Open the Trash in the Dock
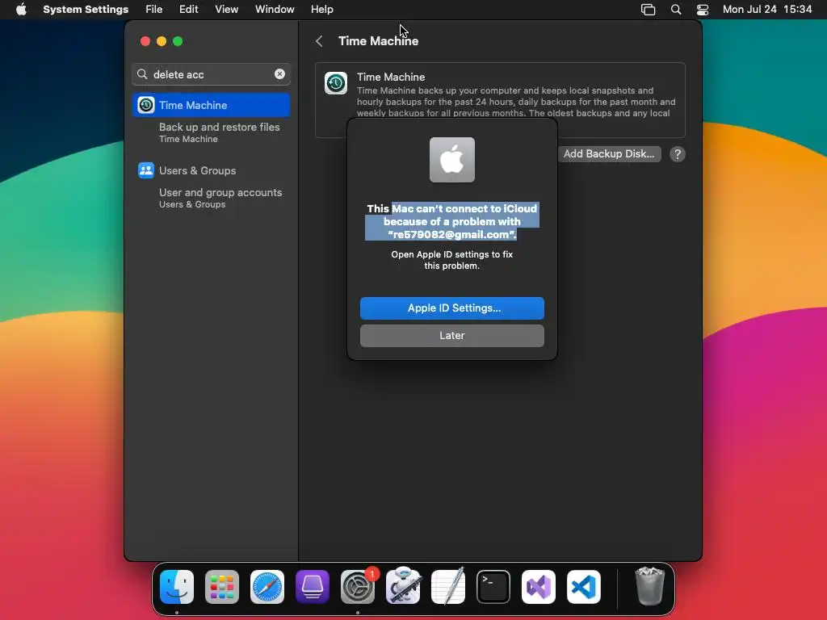The height and width of the screenshot is (620, 827). 650,586
